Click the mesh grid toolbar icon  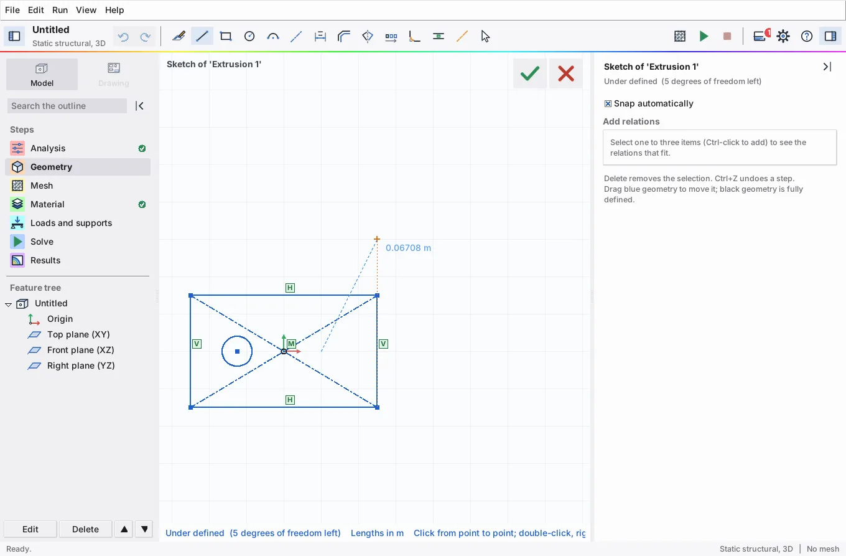[680, 36]
